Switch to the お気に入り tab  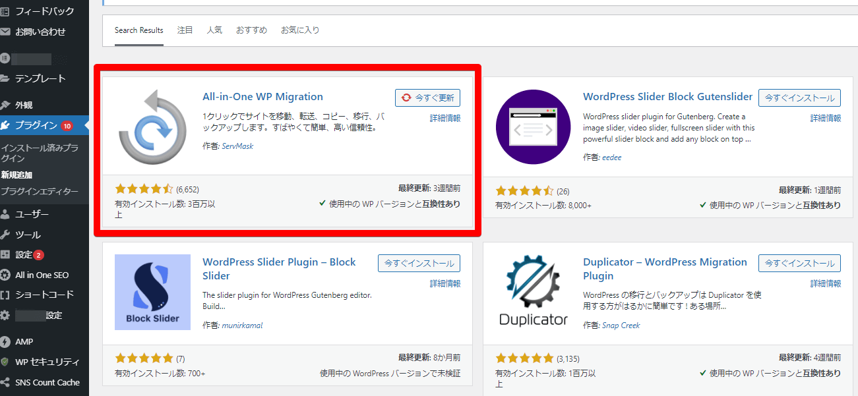tap(300, 30)
